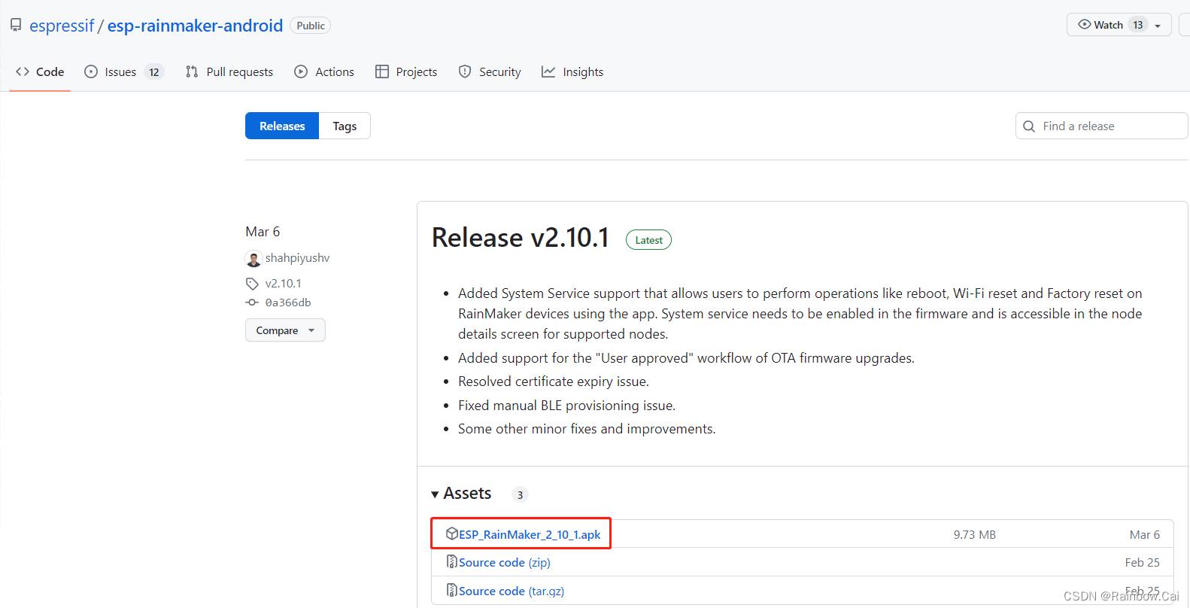Click the Security shield icon
Screen dimensions: 1190x608
[465, 71]
